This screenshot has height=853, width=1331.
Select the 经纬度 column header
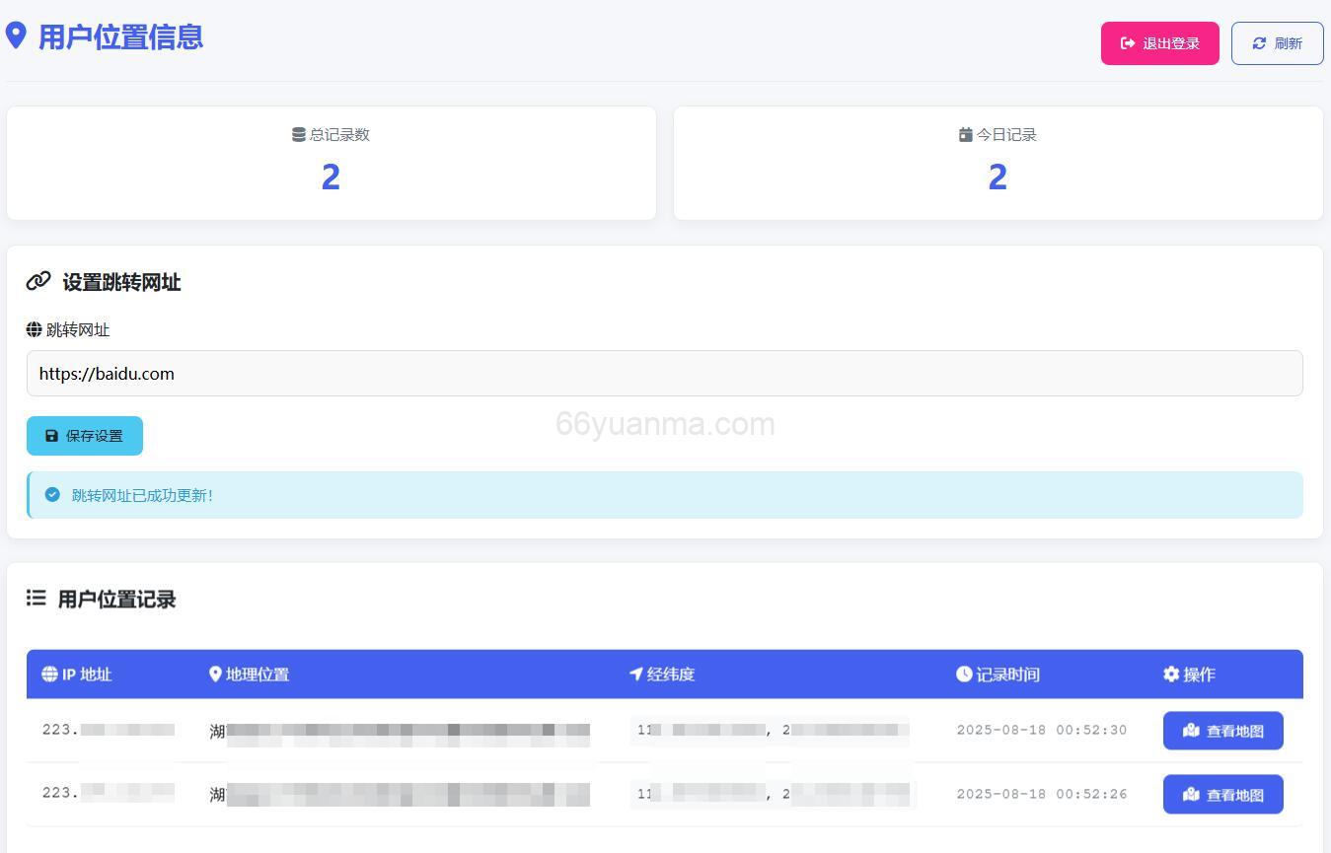pos(662,675)
